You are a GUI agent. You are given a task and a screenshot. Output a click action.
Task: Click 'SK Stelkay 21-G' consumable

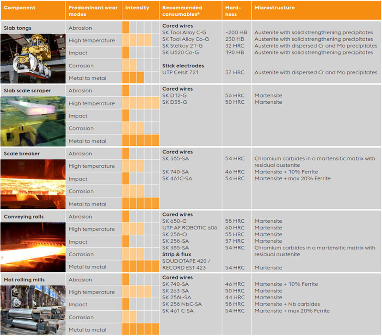click(x=182, y=45)
